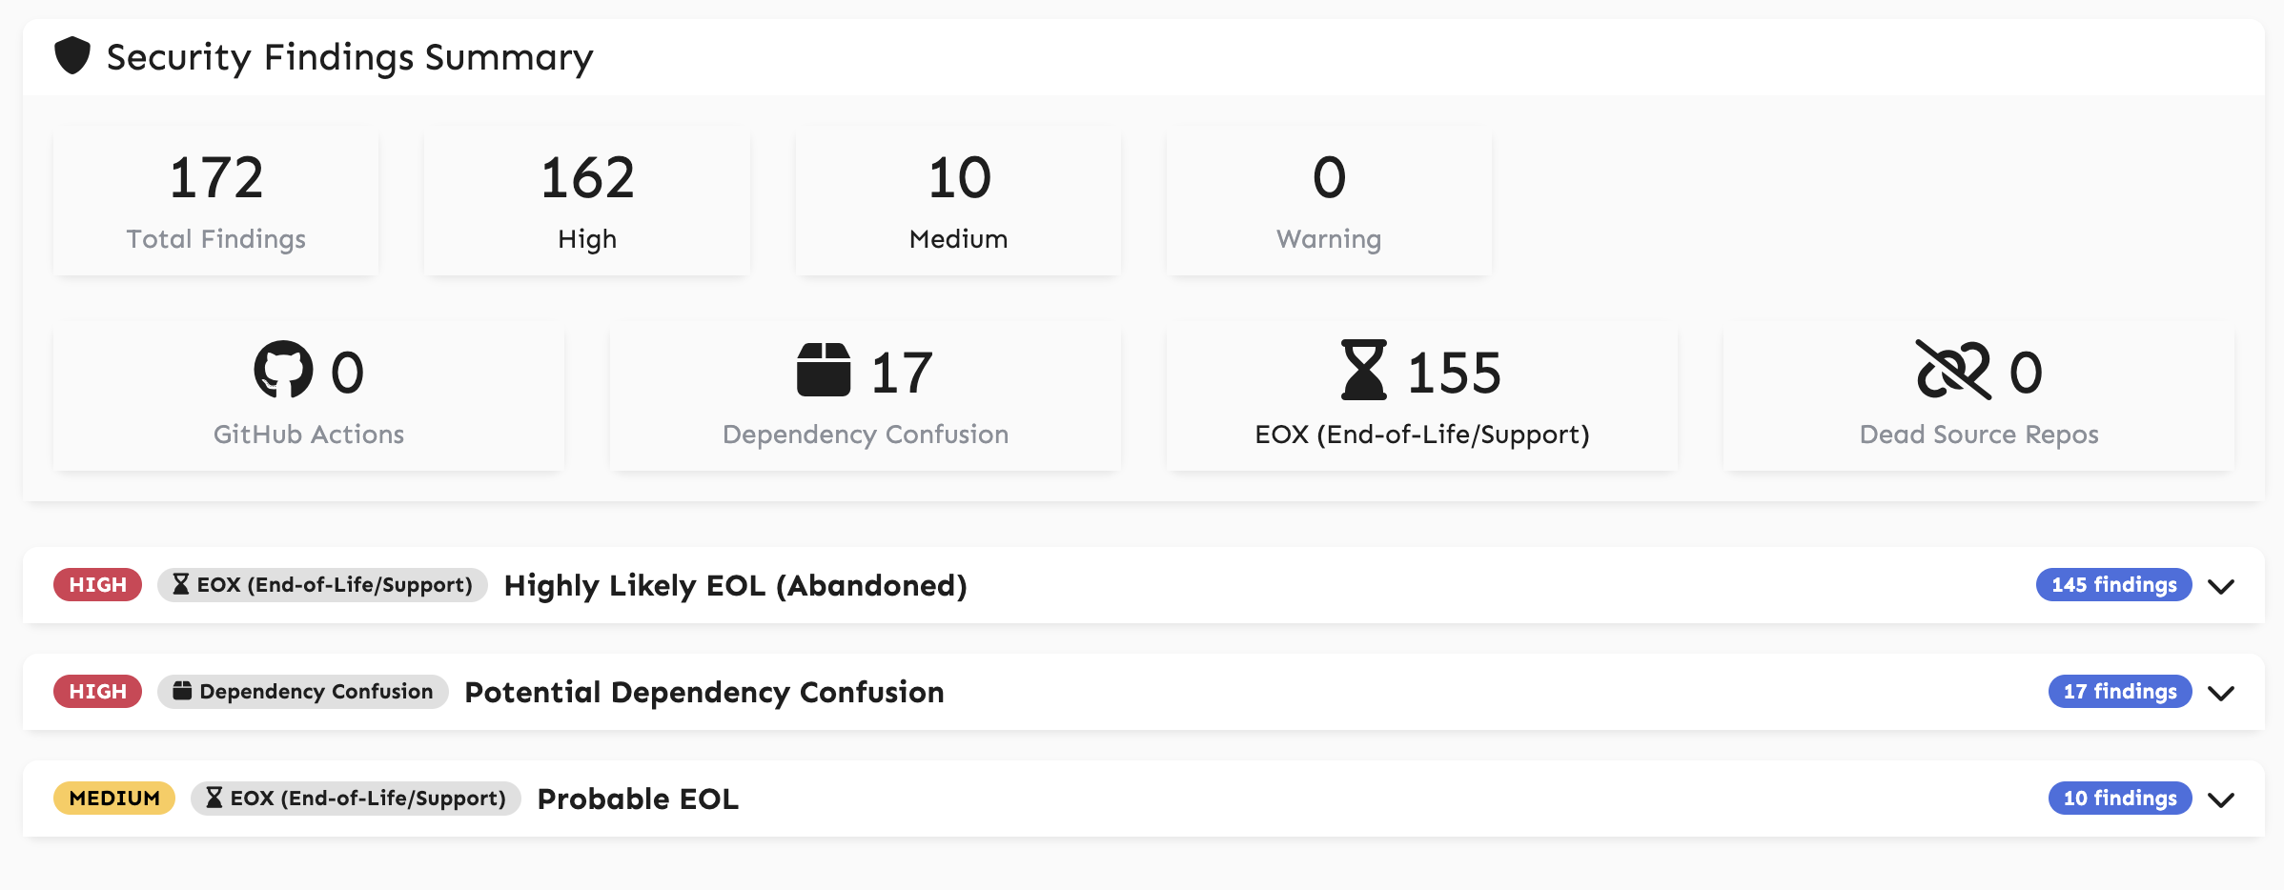2284x890 pixels.
Task: Expand the Potential Dependency Confusion chevron
Action: 2221,693
